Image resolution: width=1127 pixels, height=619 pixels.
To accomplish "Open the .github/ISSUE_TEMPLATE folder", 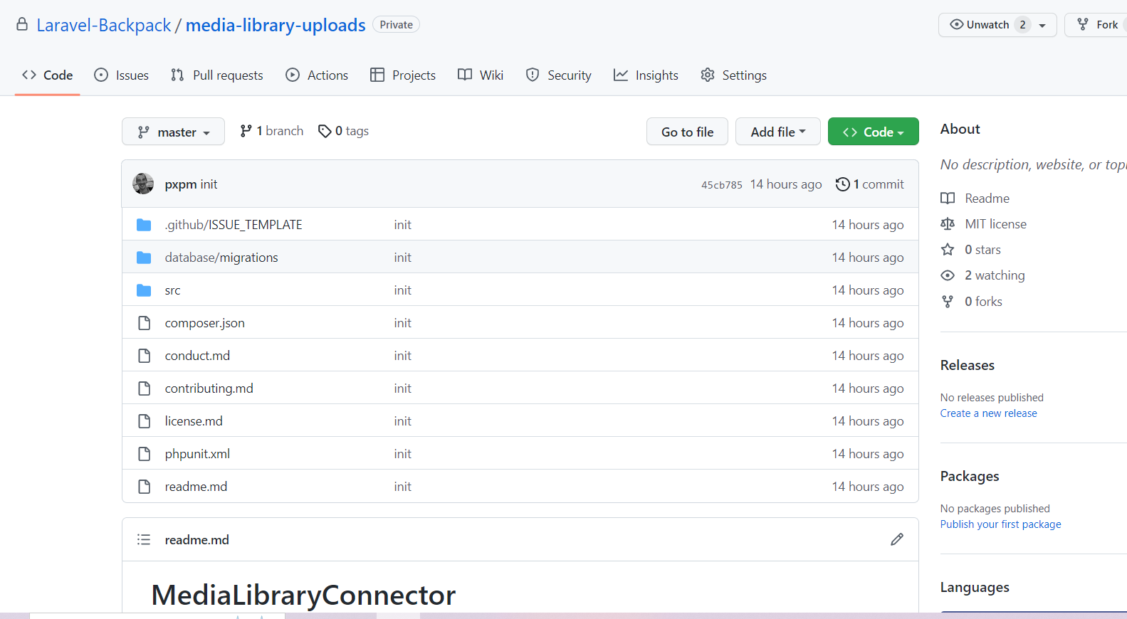I will click(x=234, y=225).
